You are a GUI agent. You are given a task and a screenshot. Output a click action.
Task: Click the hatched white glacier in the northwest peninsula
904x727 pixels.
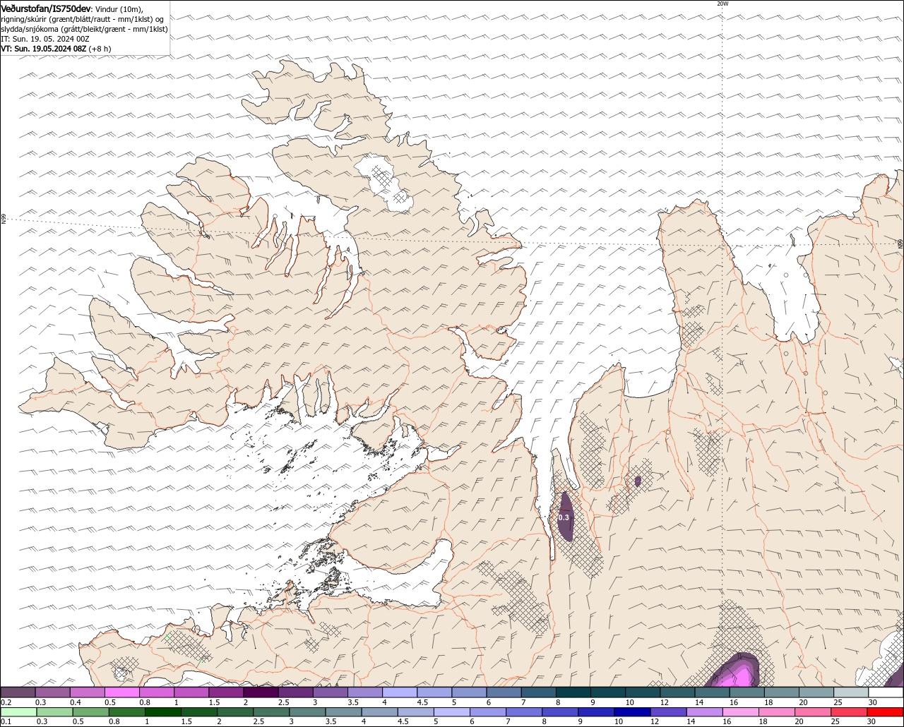pyautogui.click(x=385, y=181)
